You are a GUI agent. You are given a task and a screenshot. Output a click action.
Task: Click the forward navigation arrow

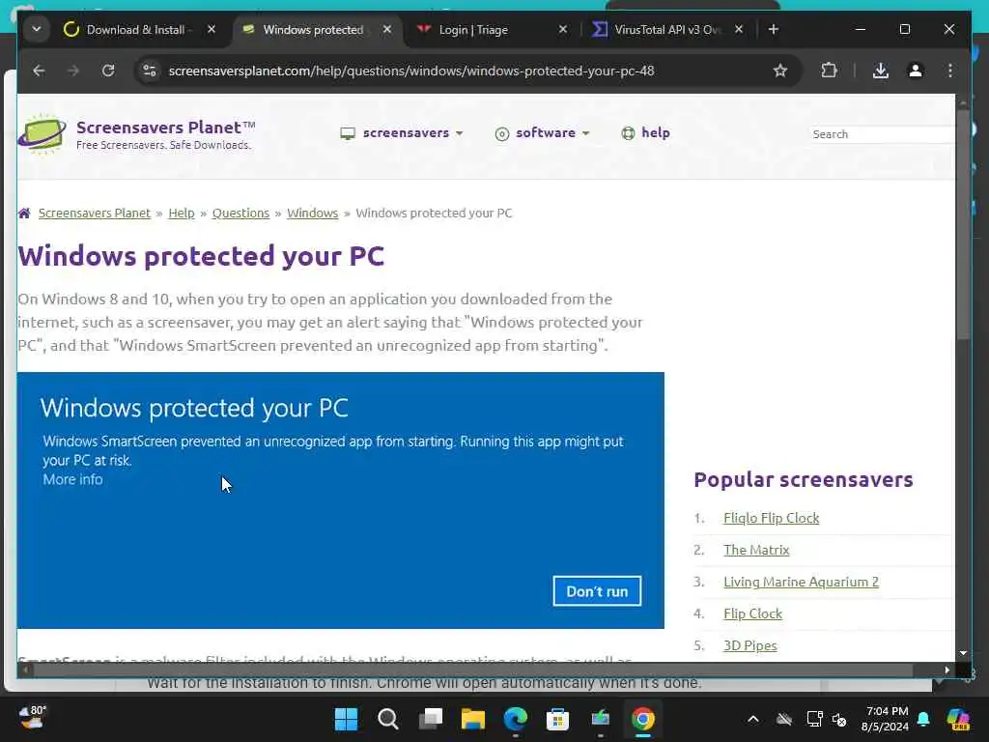click(x=73, y=71)
